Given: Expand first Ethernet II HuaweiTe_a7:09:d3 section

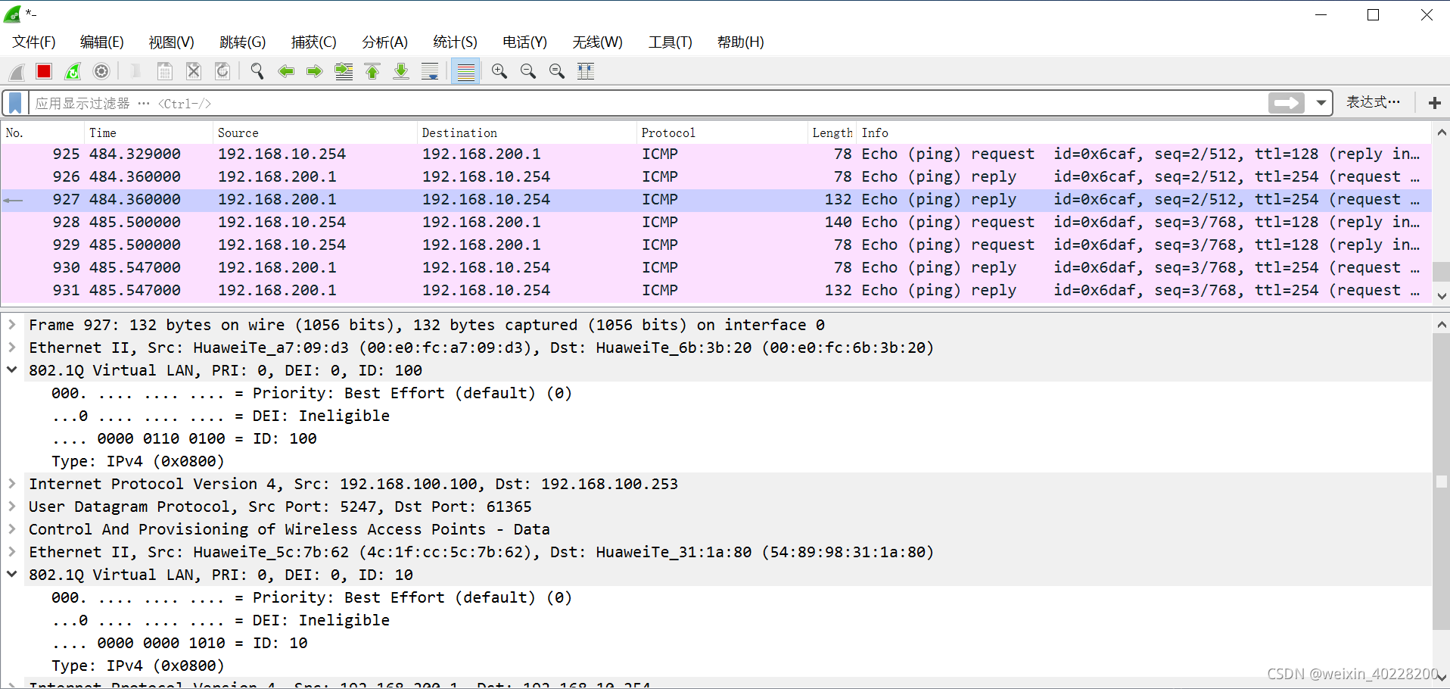Looking at the screenshot, I should [12, 348].
